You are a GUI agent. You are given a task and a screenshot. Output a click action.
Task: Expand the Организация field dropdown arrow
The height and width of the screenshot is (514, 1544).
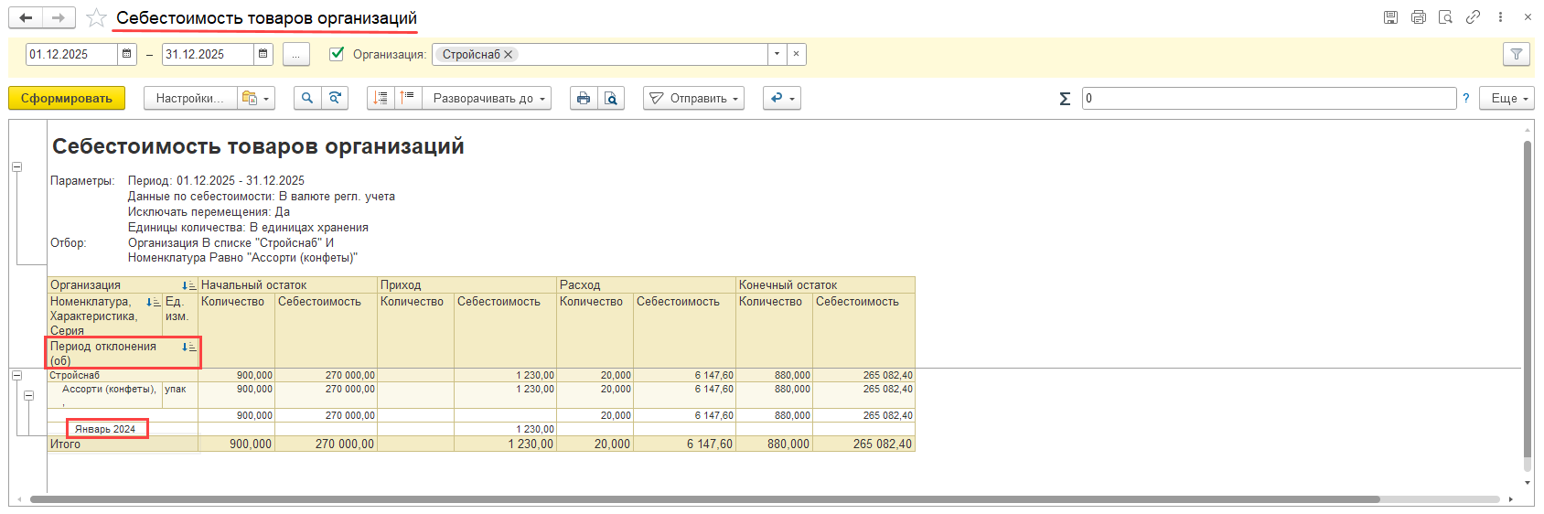click(777, 54)
